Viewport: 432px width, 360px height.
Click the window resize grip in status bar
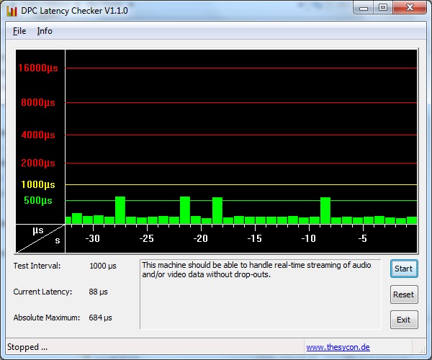click(x=422, y=349)
